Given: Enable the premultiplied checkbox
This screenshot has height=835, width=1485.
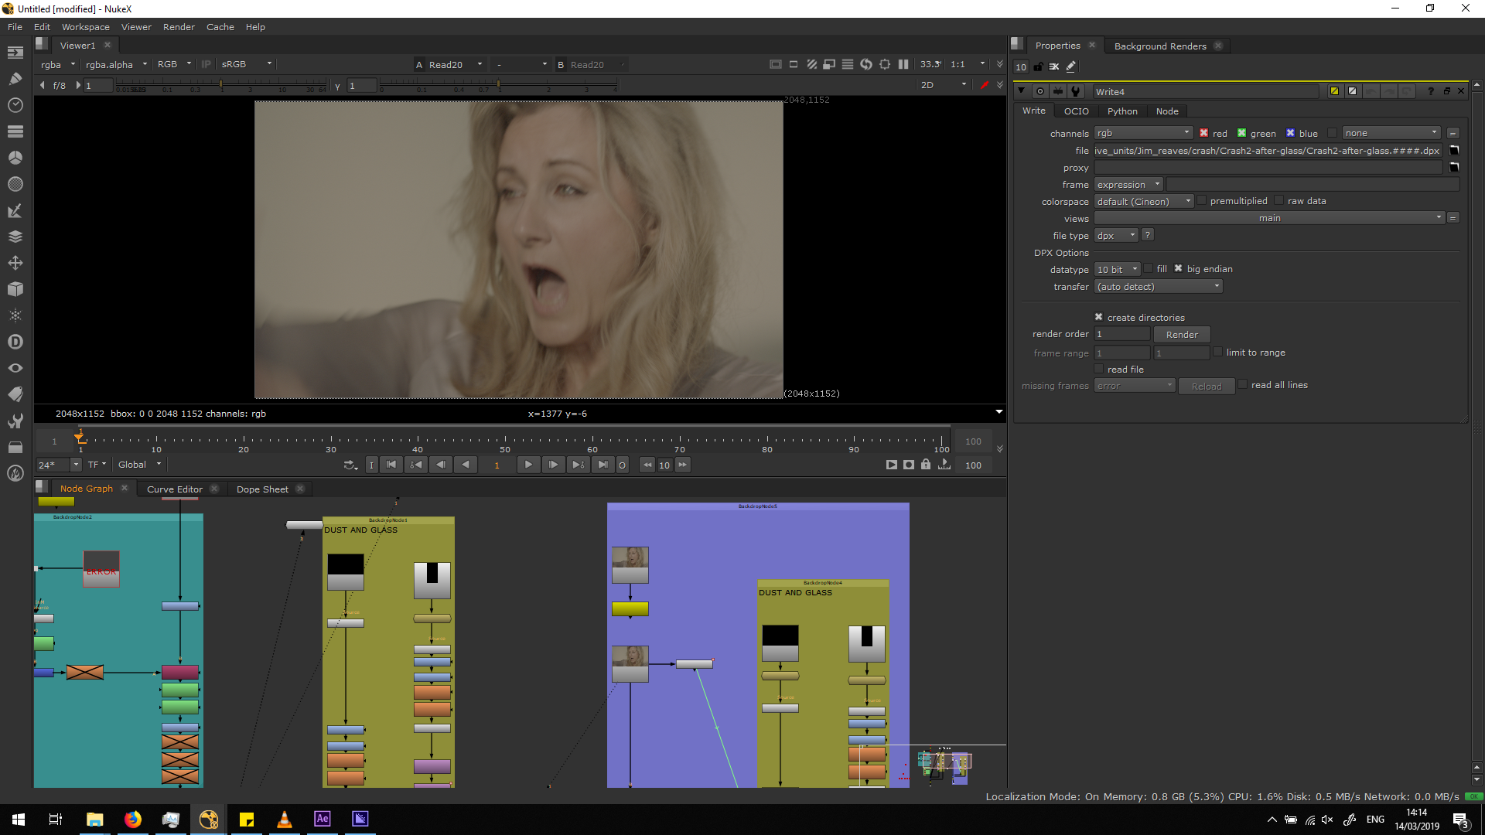Looking at the screenshot, I should (x=1202, y=201).
